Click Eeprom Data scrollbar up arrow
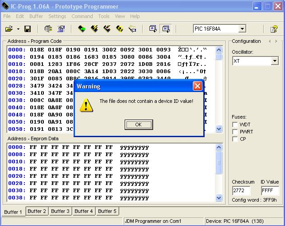The height and width of the screenshot is (226, 285). pyautogui.click(x=219, y=147)
